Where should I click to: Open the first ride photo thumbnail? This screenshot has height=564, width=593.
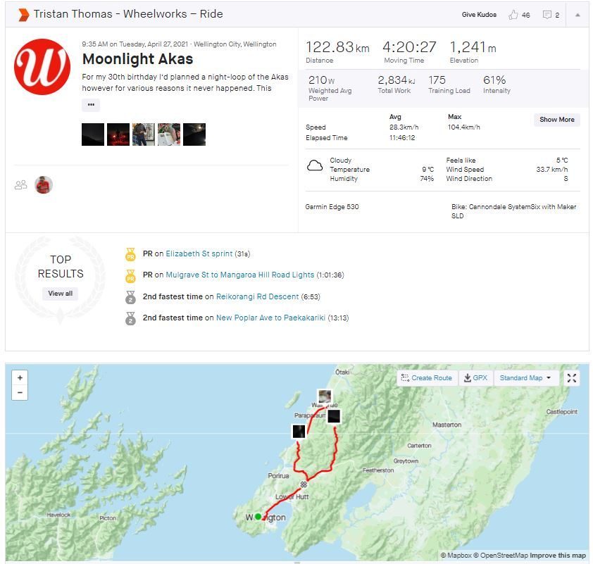pyautogui.click(x=93, y=134)
